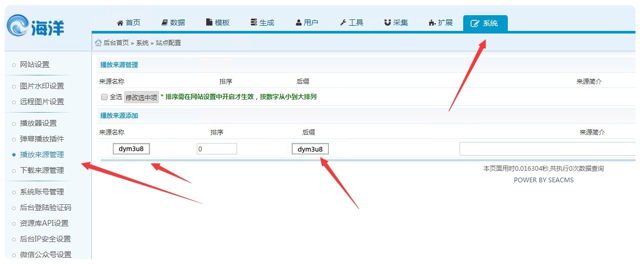Focus the 来源名称 source name field
Screen dimensions: 640x264
(132, 149)
